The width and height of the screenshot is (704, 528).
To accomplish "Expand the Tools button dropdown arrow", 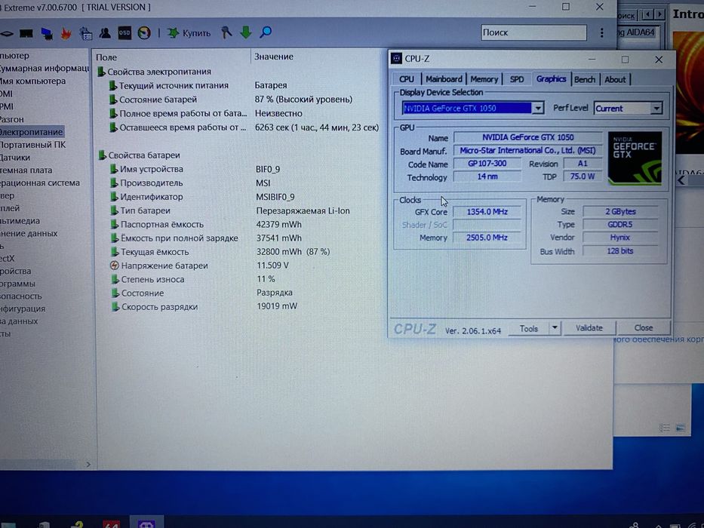I will click(555, 328).
